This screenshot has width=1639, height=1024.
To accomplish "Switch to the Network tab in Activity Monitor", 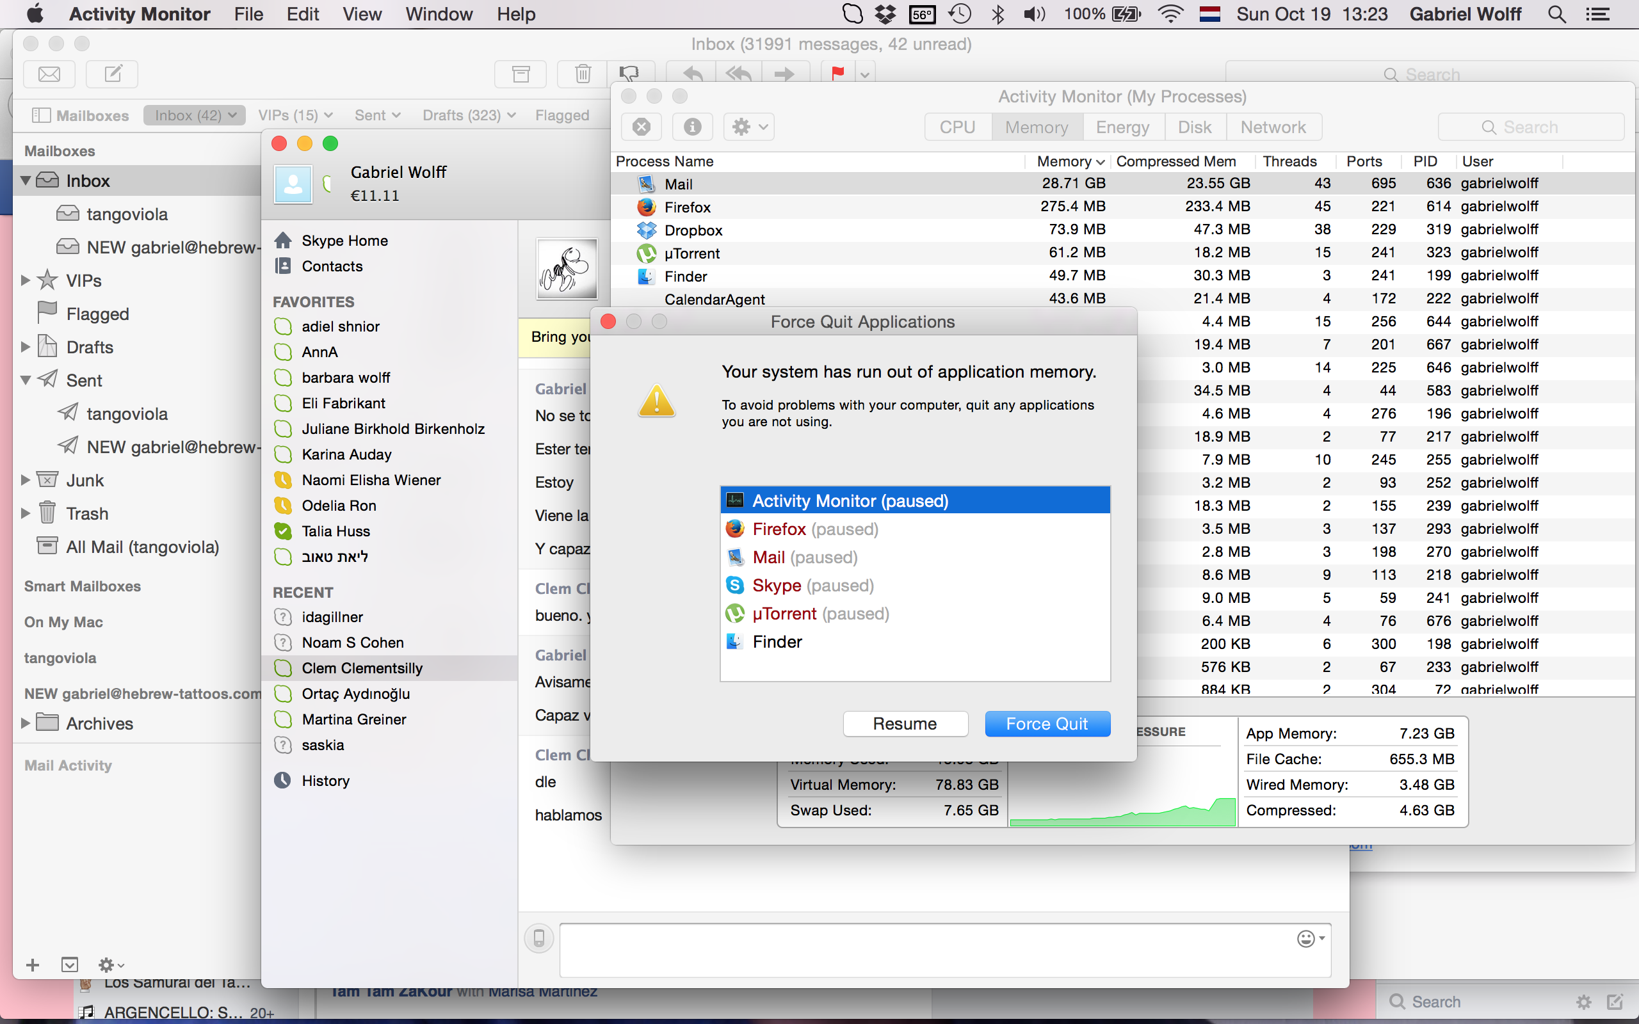I will (x=1273, y=127).
